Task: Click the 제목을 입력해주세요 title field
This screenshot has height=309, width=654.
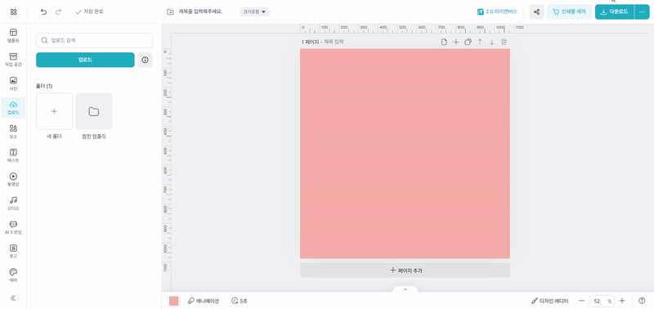Action: pyautogui.click(x=200, y=11)
